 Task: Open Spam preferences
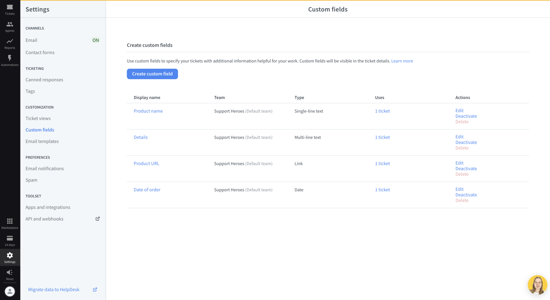pyautogui.click(x=31, y=180)
